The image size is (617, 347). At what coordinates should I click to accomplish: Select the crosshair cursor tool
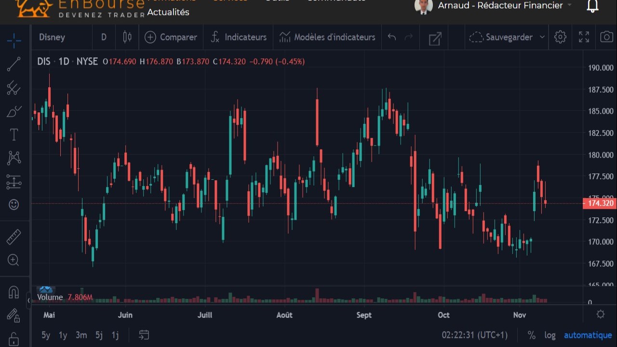coord(14,40)
